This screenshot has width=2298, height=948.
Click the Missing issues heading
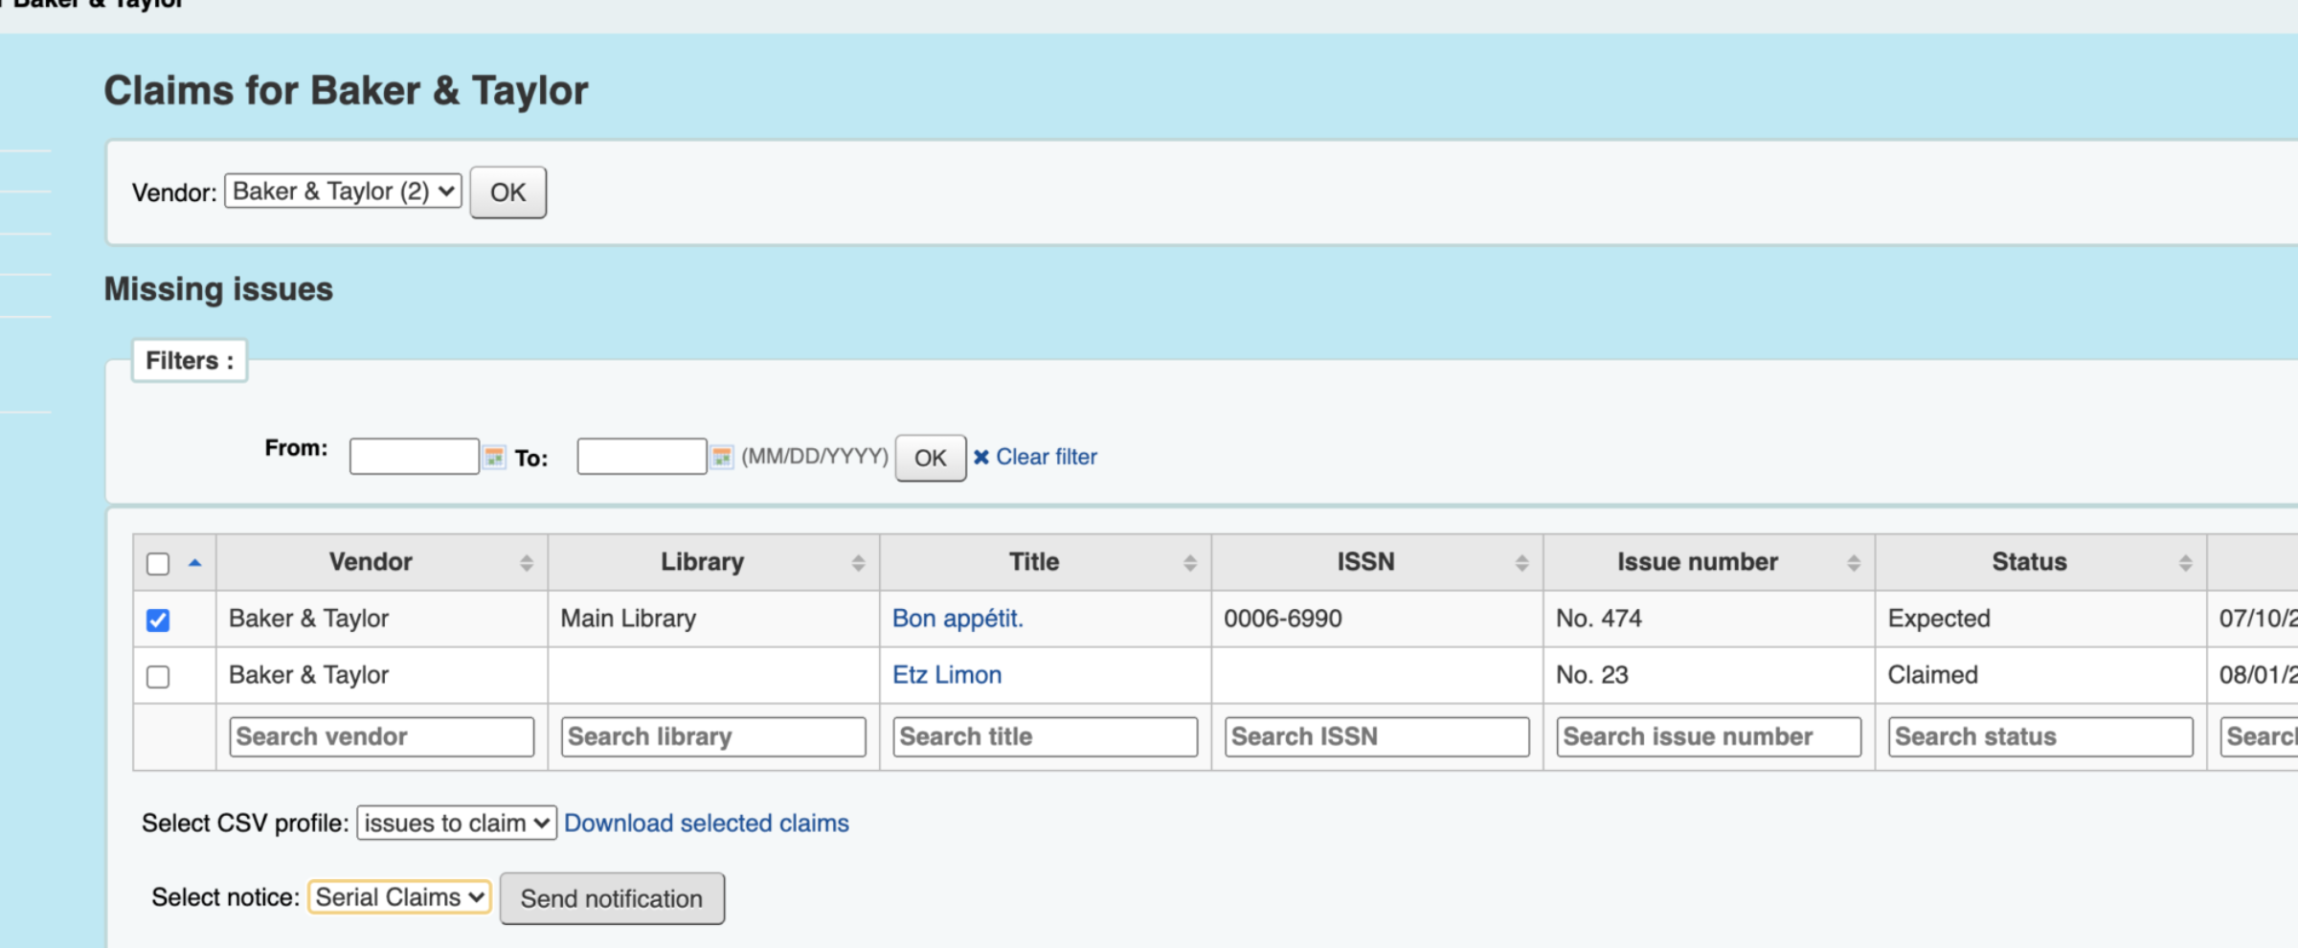[x=218, y=289]
